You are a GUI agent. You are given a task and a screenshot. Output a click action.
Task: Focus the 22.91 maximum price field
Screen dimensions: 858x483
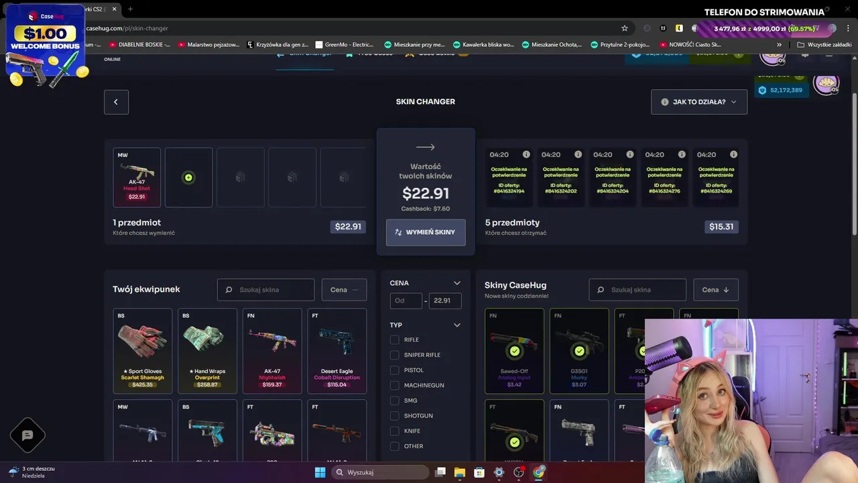(x=445, y=301)
